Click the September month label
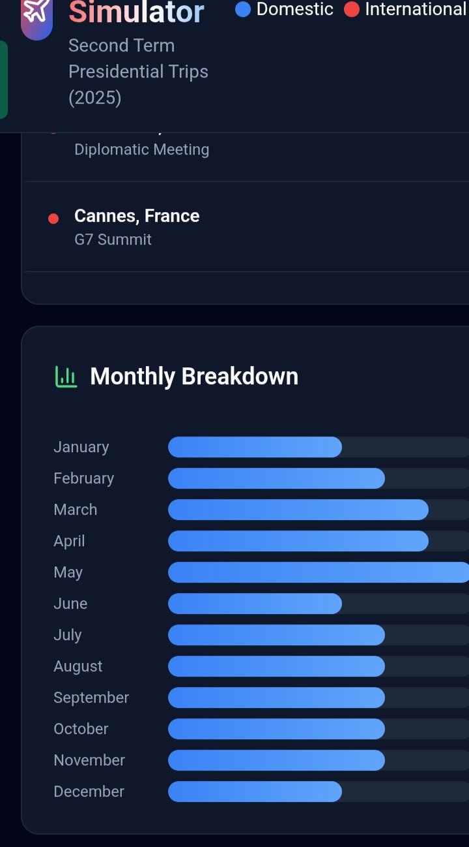The height and width of the screenshot is (847, 469). tap(91, 698)
